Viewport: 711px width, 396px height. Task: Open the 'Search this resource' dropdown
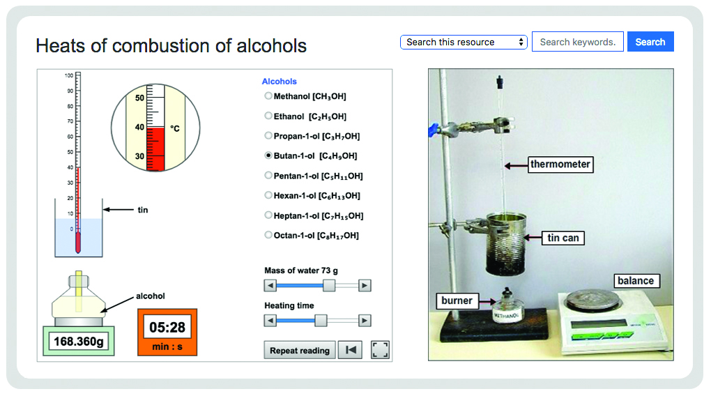click(464, 43)
